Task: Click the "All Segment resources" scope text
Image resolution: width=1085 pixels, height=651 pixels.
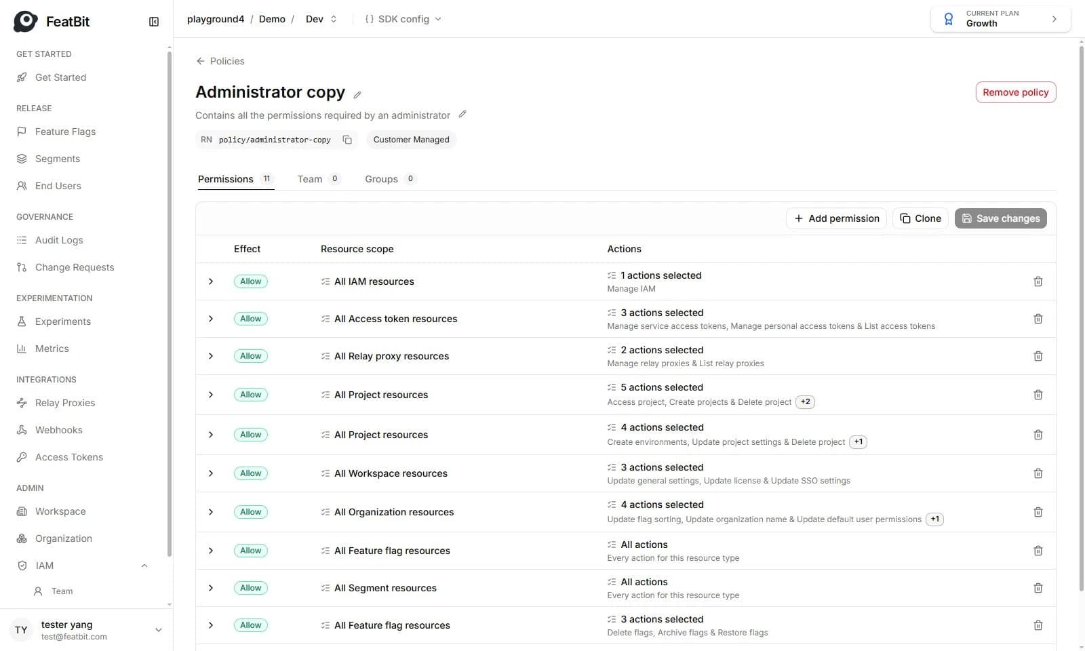Action: [x=385, y=588]
